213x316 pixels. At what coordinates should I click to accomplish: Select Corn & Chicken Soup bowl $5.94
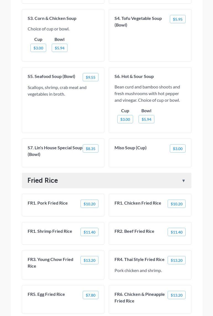(59, 48)
